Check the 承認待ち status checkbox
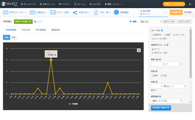195x120 pixels. coord(153,35)
